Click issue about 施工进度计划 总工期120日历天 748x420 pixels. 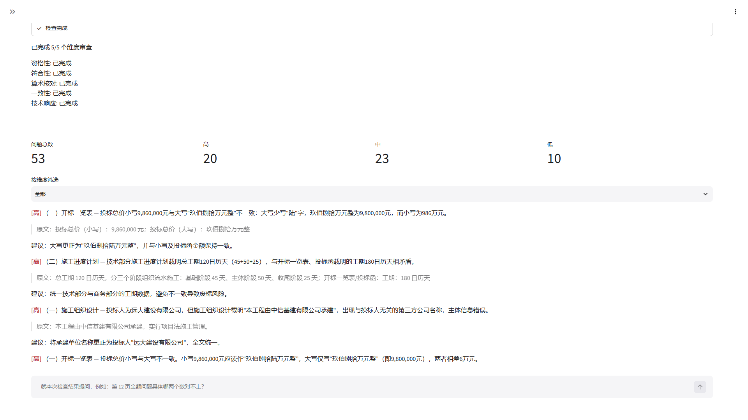tap(224, 262)
